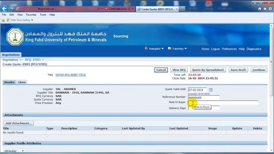Click the Favorites folder icon in header
Screen dimensions: 274x154
(170, 48)
